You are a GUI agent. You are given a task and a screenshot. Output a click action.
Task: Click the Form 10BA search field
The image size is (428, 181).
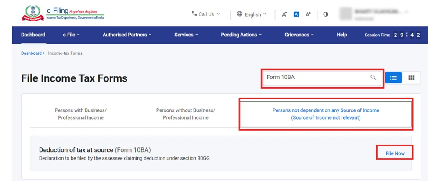pyautogui.click(x=322, y=78)
